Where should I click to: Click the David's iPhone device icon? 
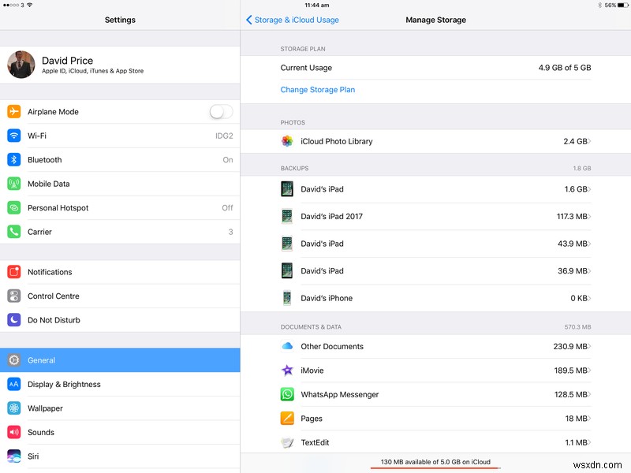pos(287,298)
